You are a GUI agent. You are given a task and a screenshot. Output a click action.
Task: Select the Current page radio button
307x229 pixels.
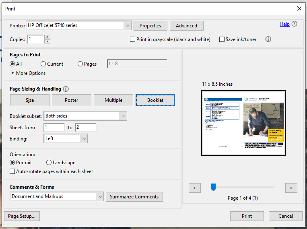click(43, 64)
